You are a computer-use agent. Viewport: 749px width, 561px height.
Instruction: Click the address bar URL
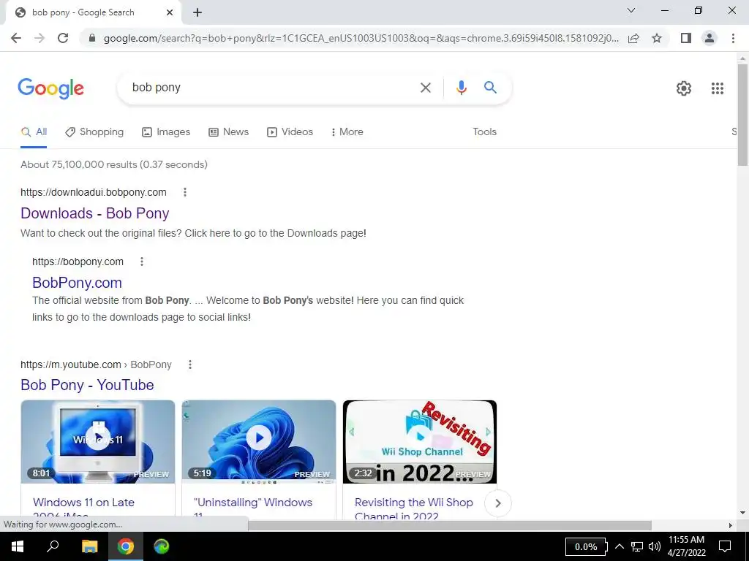coord(361,38)
